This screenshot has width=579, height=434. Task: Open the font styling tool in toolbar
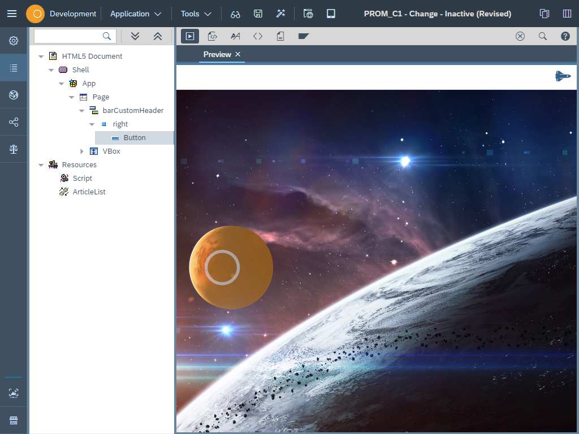click(x=235, y=36)
